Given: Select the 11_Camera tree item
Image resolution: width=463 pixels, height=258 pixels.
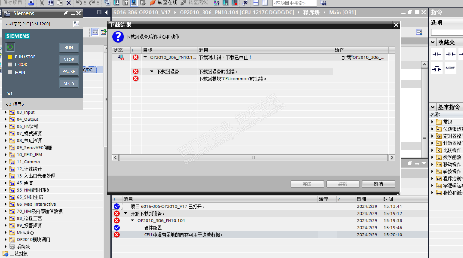Looking at the screenshot, I should coord(28,162).
